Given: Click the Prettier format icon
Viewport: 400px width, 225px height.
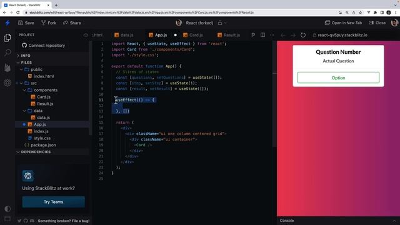Looking at the screenshot, I should 252,35.
